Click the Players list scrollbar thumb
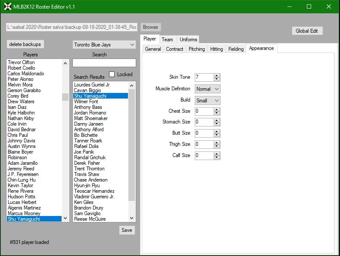 pyautogui.click(x=65, y=97)
